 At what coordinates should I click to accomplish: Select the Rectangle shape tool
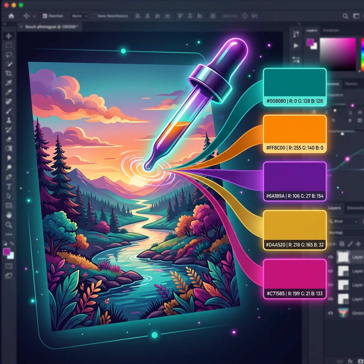[x=9, y=205]
